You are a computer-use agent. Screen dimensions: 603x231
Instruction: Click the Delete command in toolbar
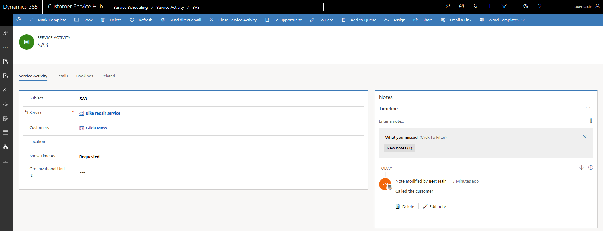click(x=111, y=20)
